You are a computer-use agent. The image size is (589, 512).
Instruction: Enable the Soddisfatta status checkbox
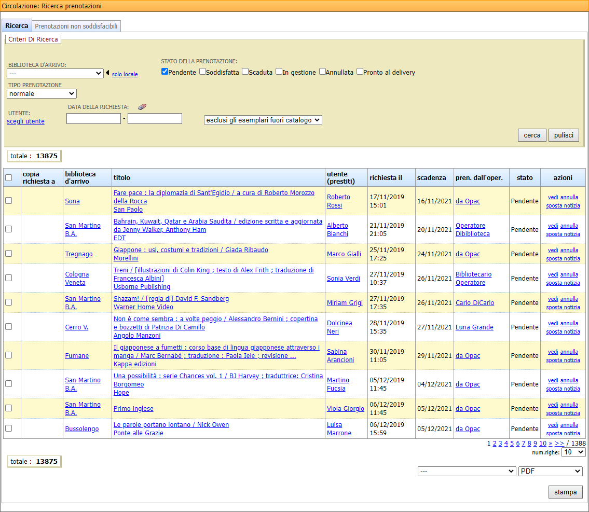[202, 72]
